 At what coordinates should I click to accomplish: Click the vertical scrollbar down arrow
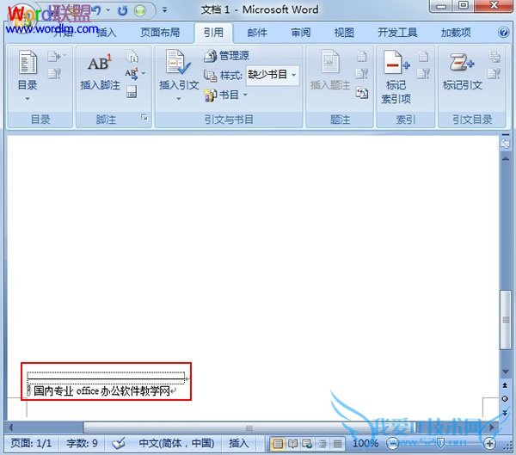click(506, 372)
